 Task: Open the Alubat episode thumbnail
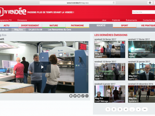pos(142,49)
